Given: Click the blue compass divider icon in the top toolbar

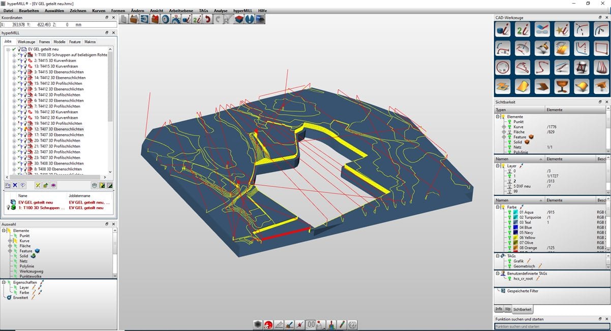Looking at the screenshot, I should click(250, 19).
